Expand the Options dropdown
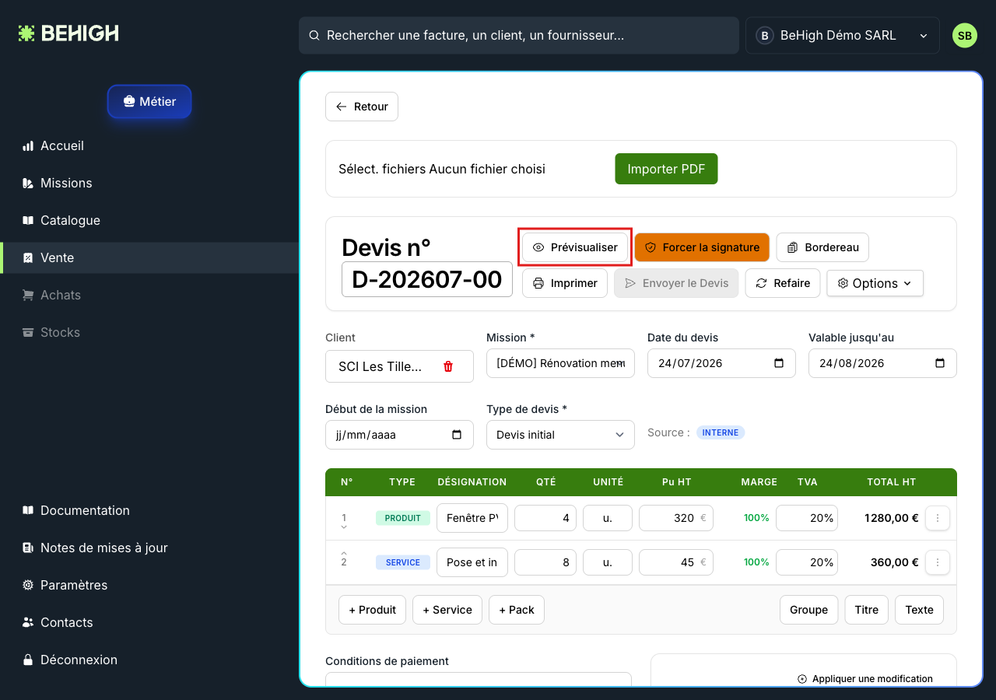This screenshot has height=700, width=996. click(x=875, y=283)
